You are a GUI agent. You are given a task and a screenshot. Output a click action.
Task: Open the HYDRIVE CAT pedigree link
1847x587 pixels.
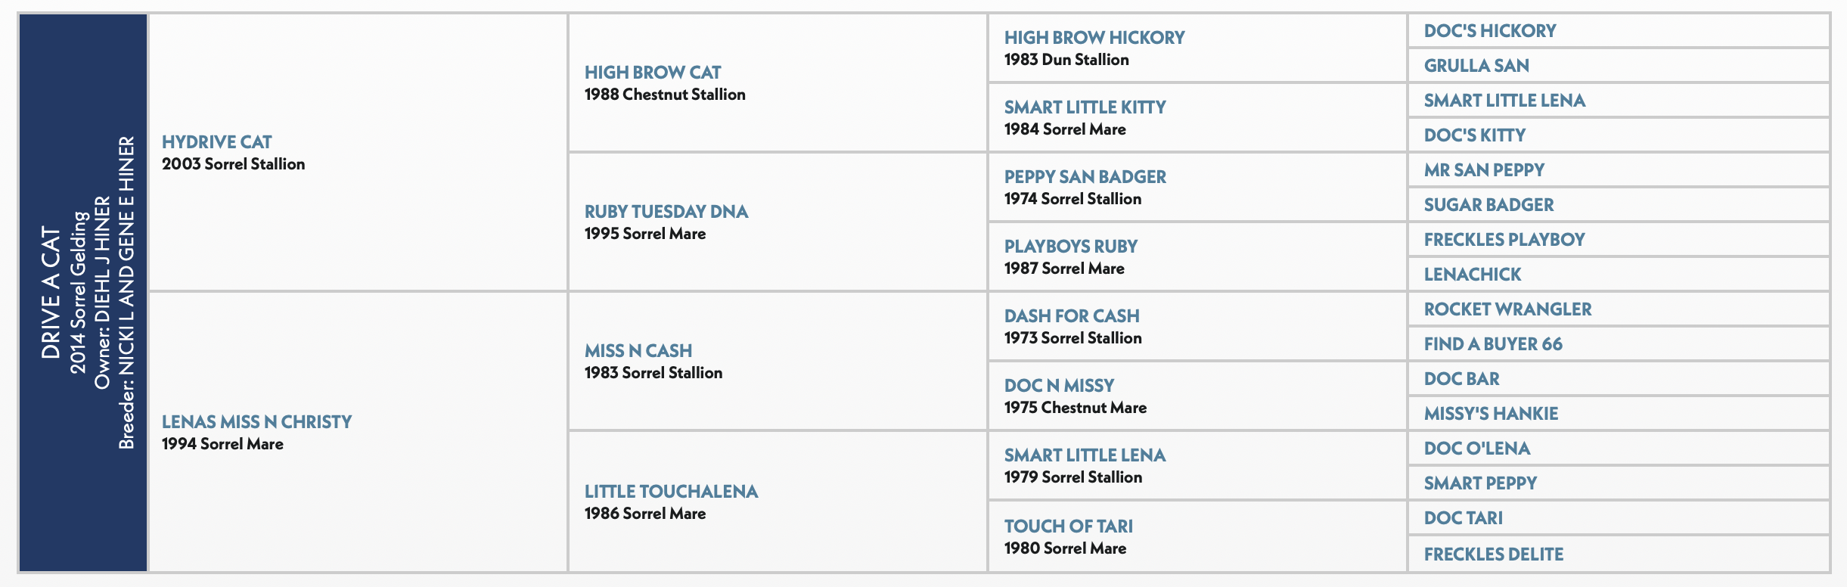pos(216,142)
